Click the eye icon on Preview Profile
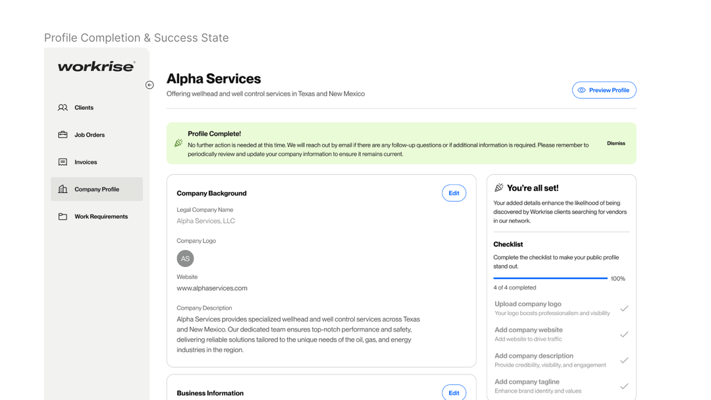The image size is (711, 400). click(x=581, y=90)
